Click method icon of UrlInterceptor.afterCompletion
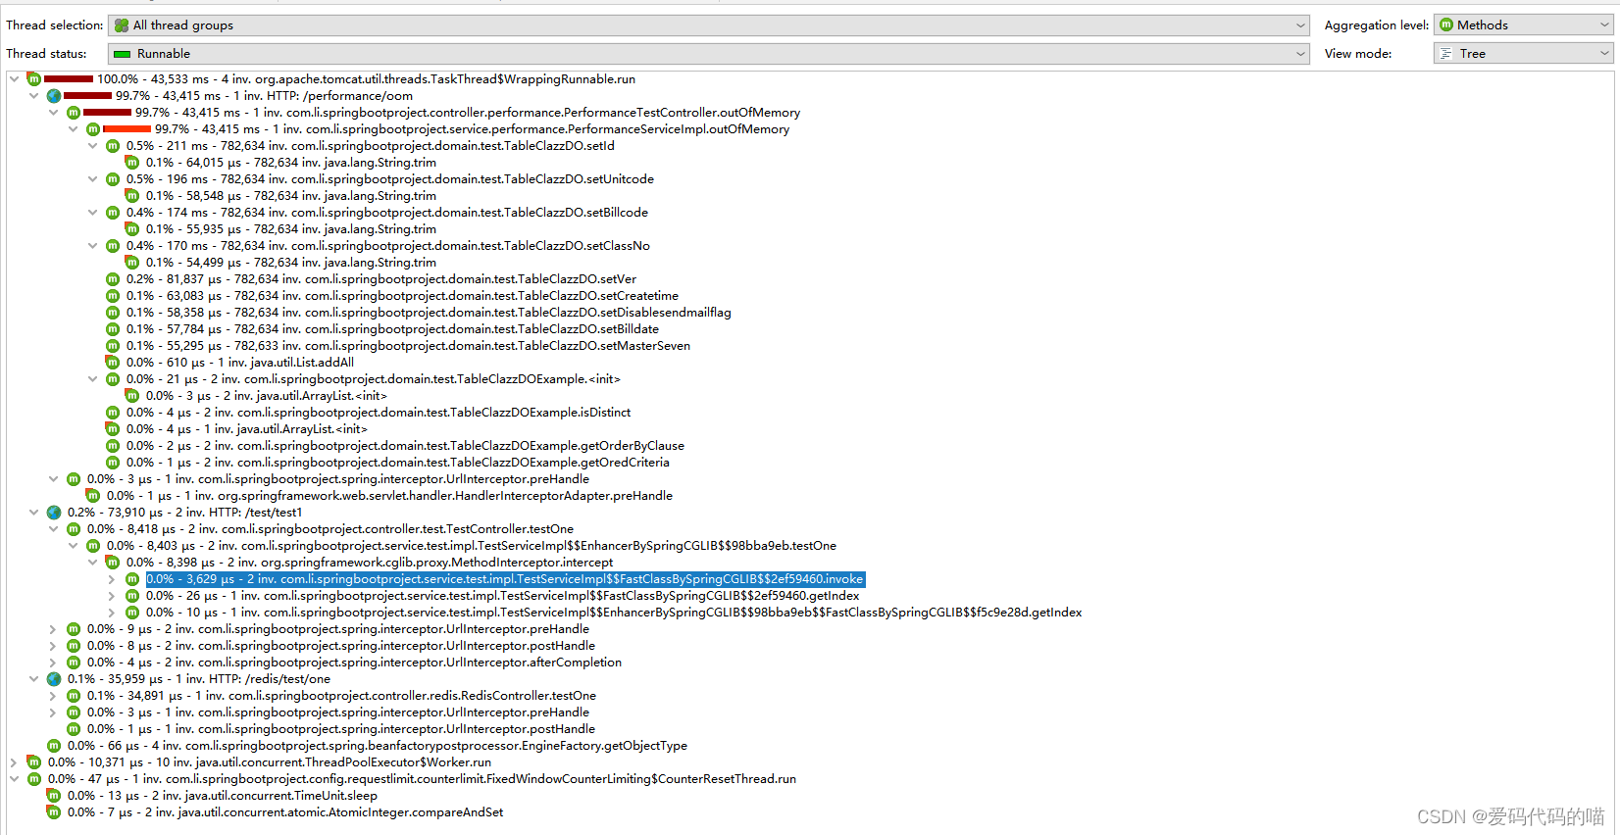The image size is (1620, 835). click(x=74, y=663)
